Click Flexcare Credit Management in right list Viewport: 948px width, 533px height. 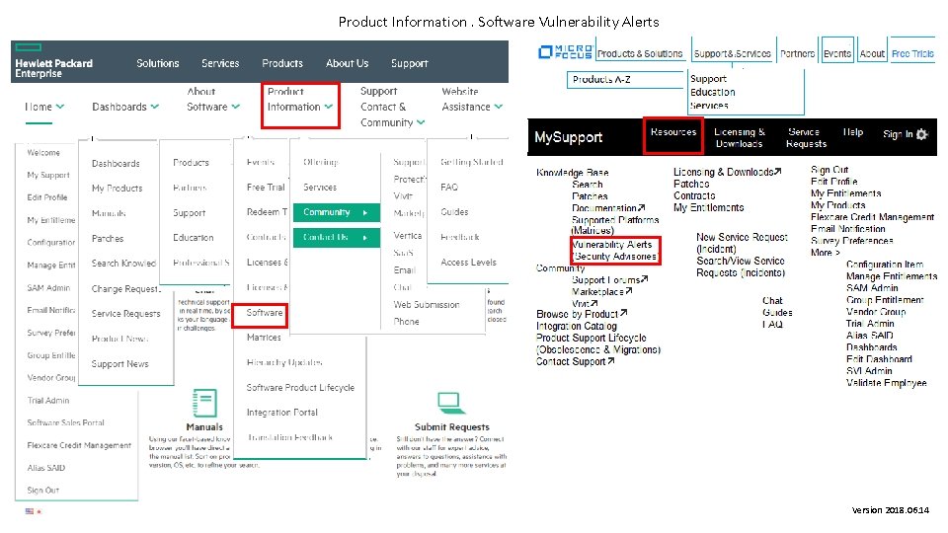872,217
